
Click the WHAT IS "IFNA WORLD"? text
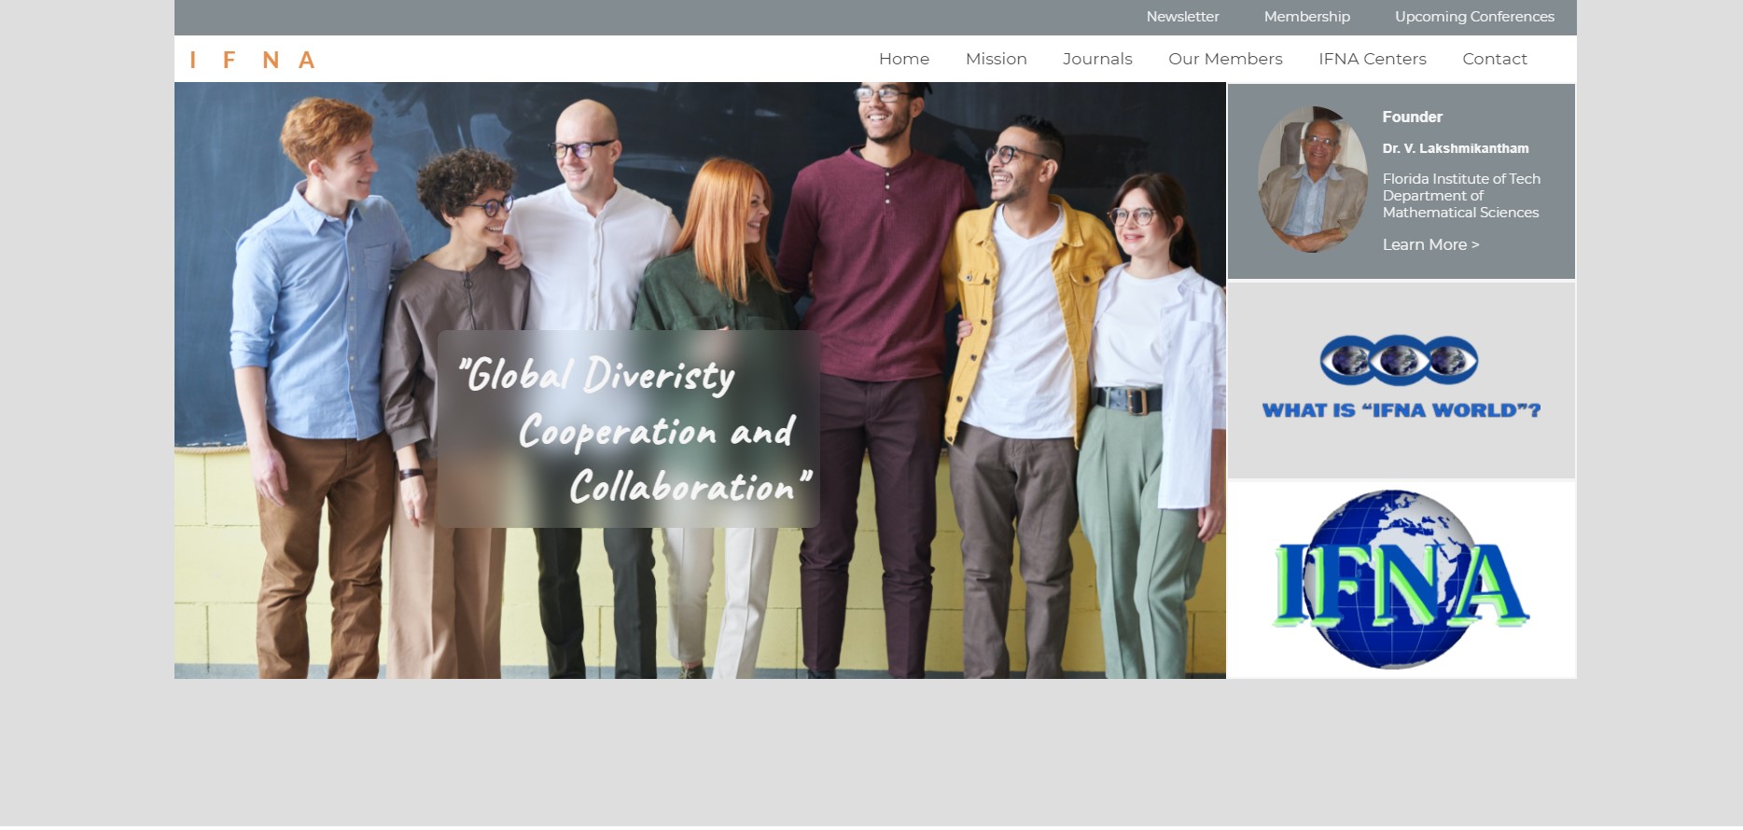(1401, 410)
